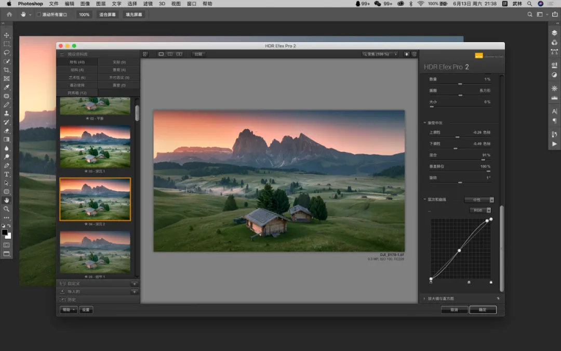Switch to side-by-side preview view icon
This screenshot has width=561, height=351.
click(179, 54)
